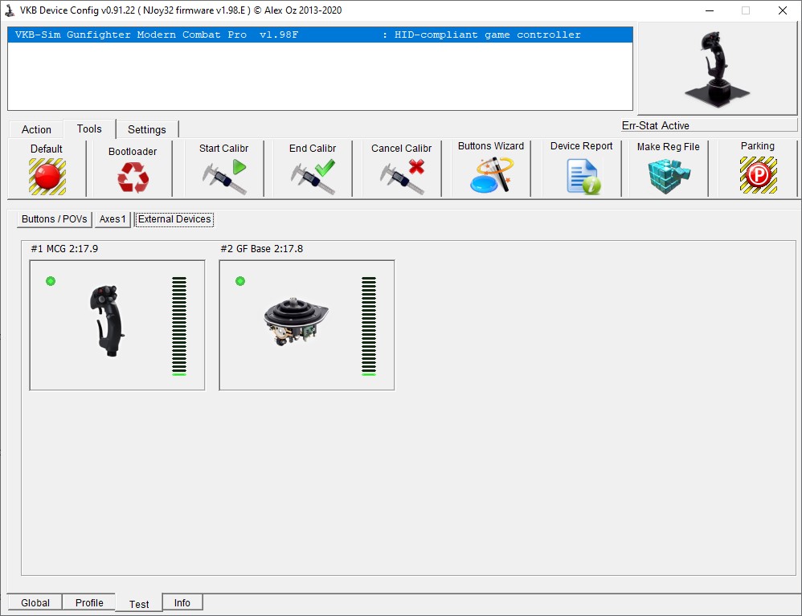802x616 pixels.
Task: Finish calibration with End Calibr icon
Action: click(313, 177)
